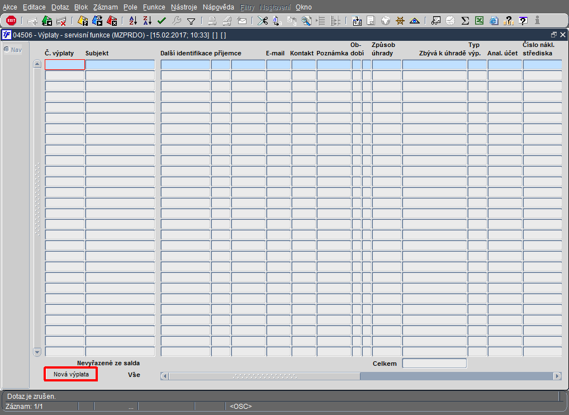This screenshot has height=415, width=569.
Task: Open the Pole menu
Action: [130, 7]
